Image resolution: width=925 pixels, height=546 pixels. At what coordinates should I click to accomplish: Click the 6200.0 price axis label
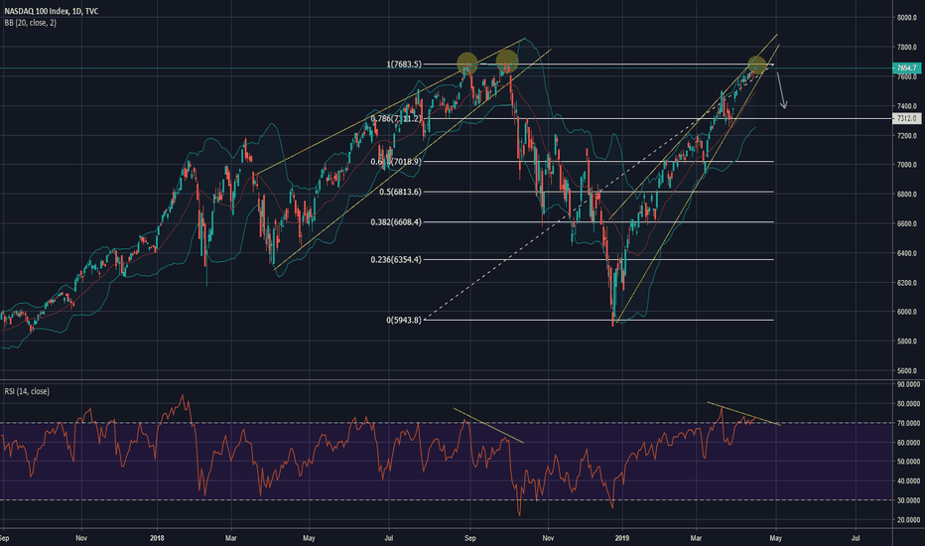(907, 283)
